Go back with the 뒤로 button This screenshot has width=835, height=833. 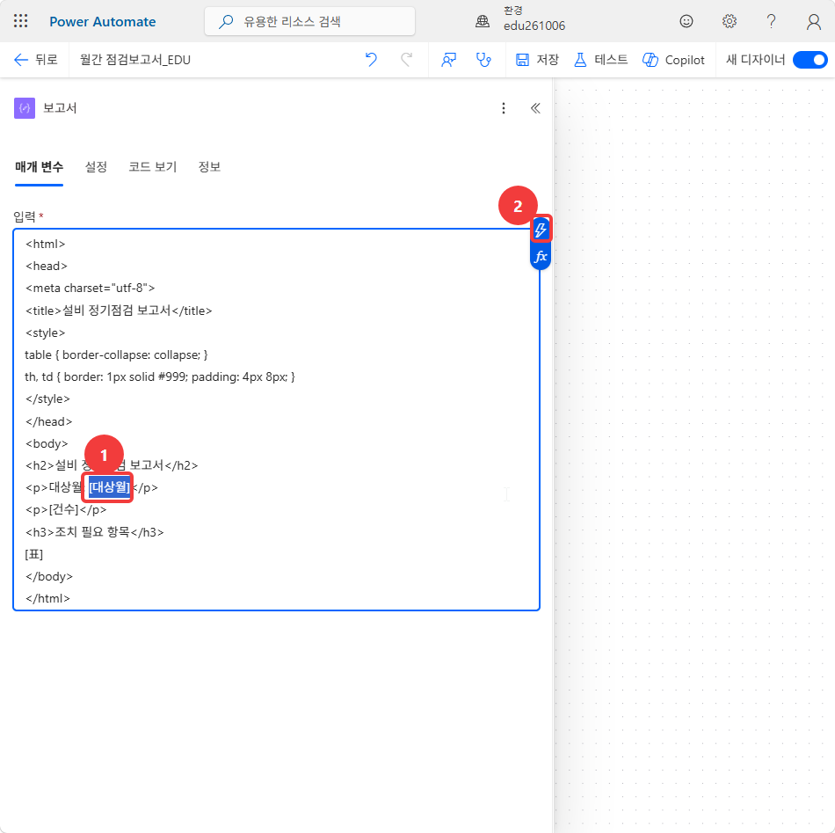pos(35,60)
